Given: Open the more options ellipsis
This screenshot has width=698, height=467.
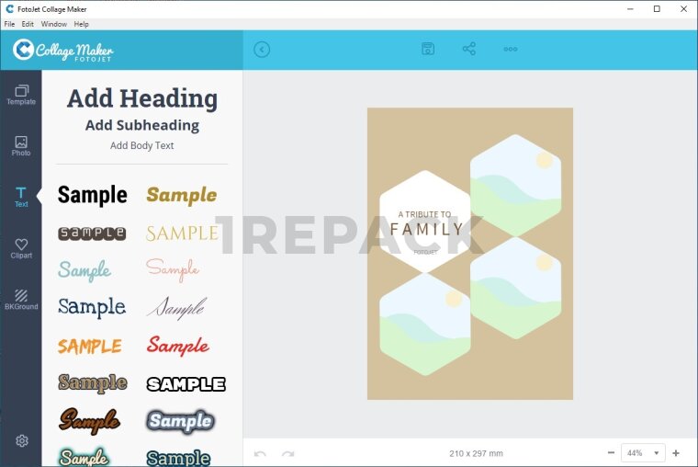Looking at the screenshot, I should tap(511, 50).
